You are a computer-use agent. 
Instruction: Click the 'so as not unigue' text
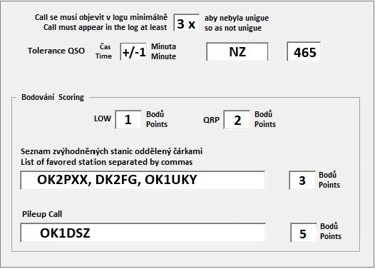tap(233, 28)
